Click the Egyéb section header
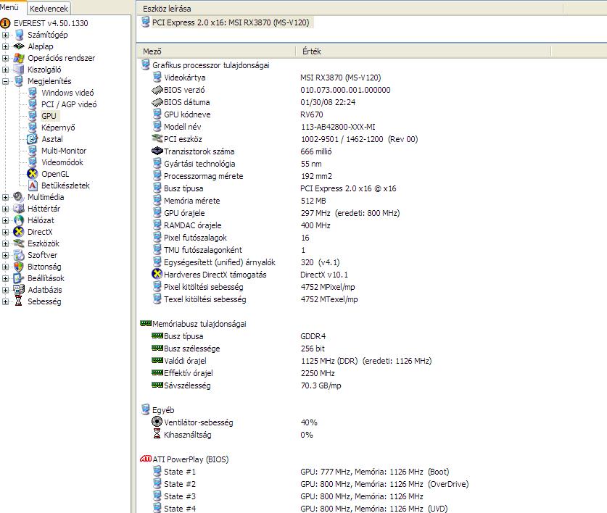This screenshot has height=513, width=607. 163,410
